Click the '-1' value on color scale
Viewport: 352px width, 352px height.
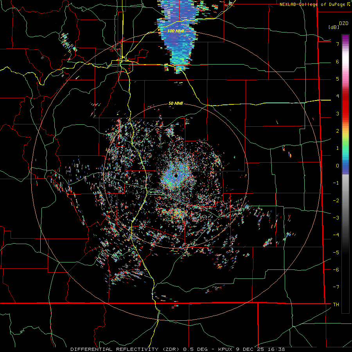tap(336, 183)
